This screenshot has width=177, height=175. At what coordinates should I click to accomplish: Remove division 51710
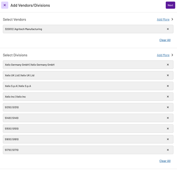pos(168,150)
